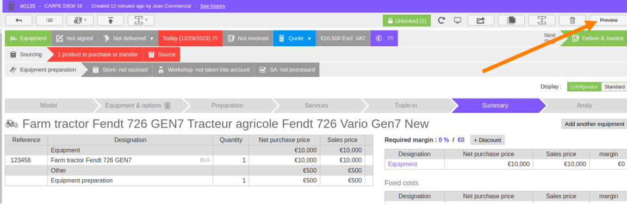Click the back arrow toolbar button
The image size is (627, 208).
[19, 20]
